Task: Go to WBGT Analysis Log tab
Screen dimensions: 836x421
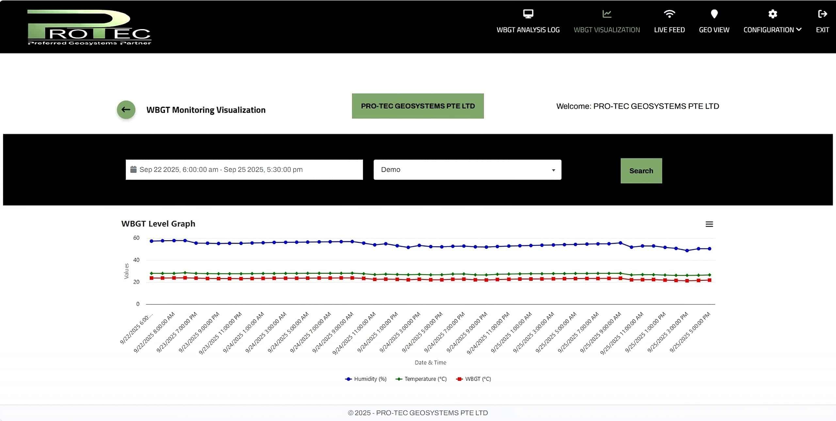Action: 528,30
